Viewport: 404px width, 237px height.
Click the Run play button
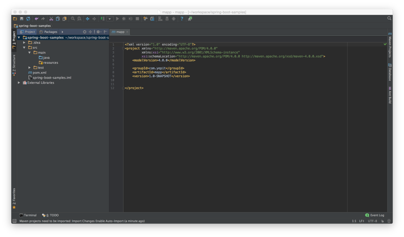point(118,19)
